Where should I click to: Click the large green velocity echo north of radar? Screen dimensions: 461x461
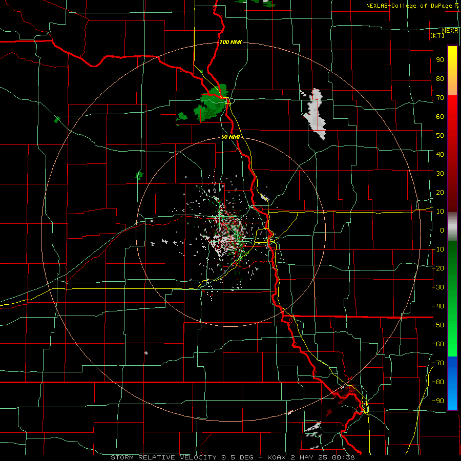212,103
